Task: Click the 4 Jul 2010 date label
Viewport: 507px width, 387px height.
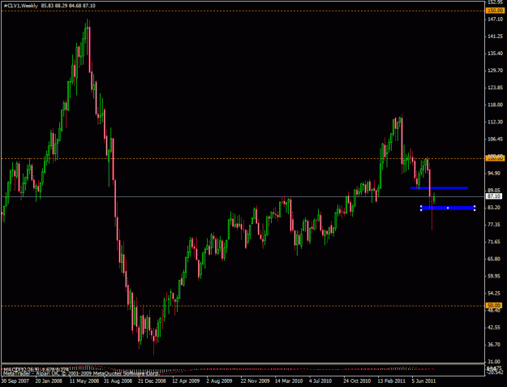Action: [x=320, y=381]
